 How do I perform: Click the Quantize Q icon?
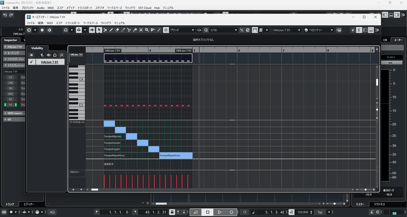(206, 30)
